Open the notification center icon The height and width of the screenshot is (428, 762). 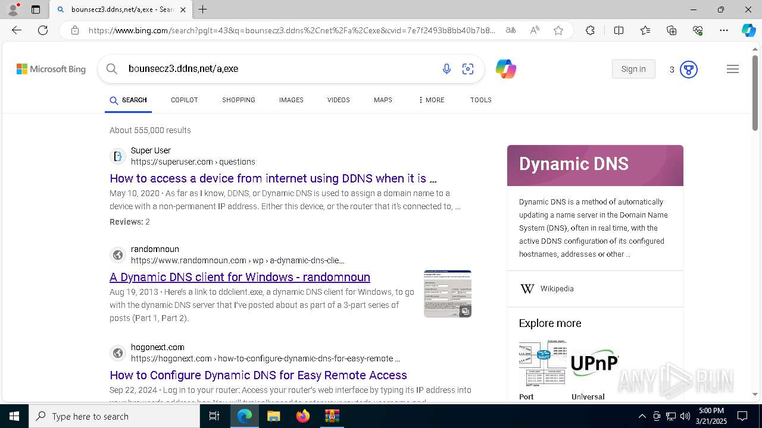pos(742,416)
